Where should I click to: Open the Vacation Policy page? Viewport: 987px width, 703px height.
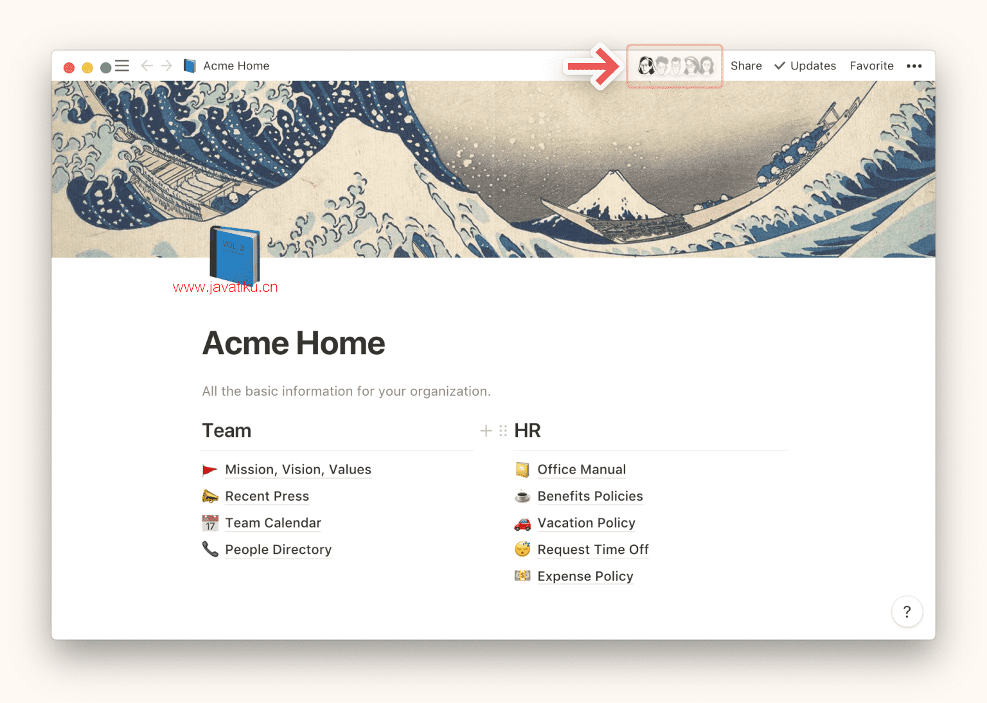(586, 523)
